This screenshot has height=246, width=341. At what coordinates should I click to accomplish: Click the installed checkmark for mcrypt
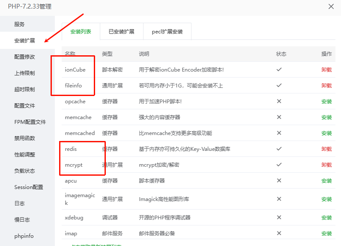pos(279,165)
